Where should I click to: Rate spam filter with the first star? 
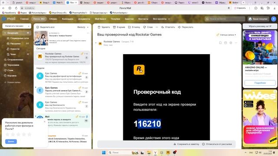pos(7,134)
